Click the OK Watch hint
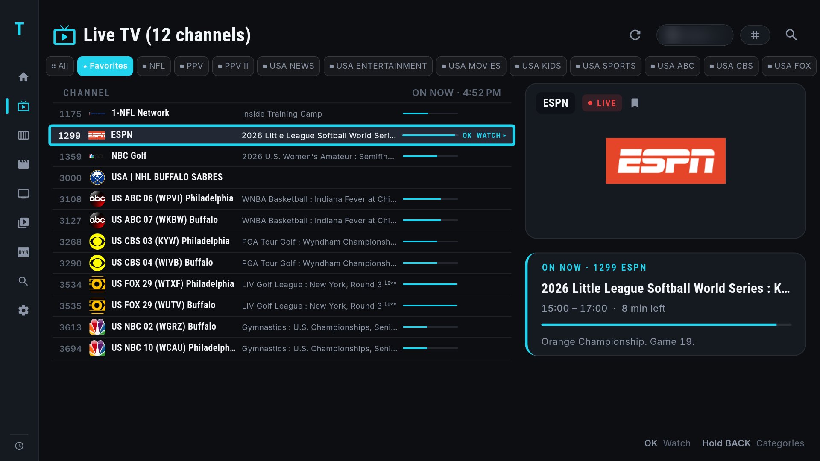This screenshot has height=461, width=820. click(x=667, y=443)
